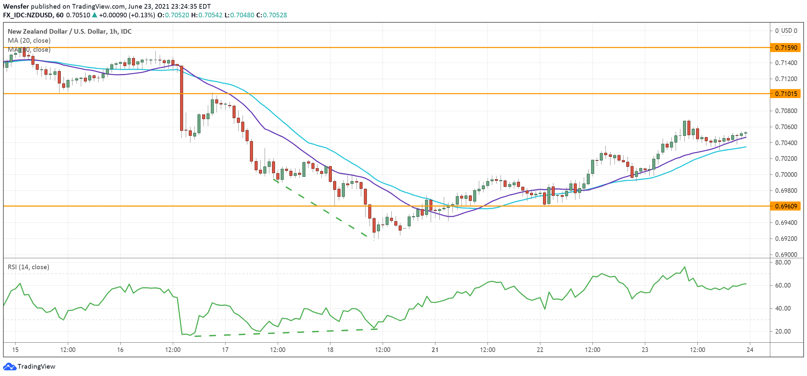Expand the New Zealand Dollar / U.S. Dollar chart title menu

coord(69,31)
